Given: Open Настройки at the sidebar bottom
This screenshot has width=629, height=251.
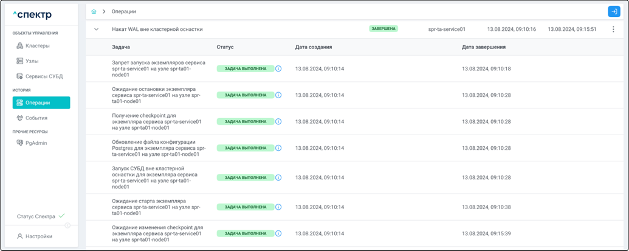Looking at the screenshot, I should (x=38, y=236).
